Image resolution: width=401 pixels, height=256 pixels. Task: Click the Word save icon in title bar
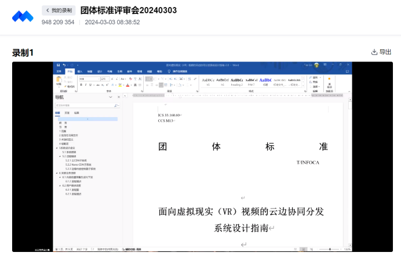click(x=58, y=65)
